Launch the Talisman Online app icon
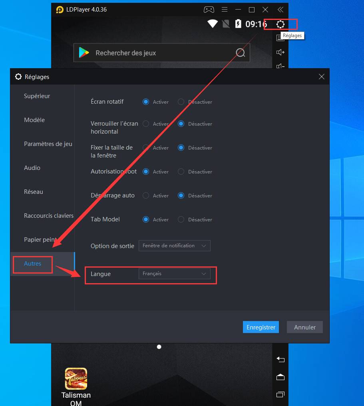364x406 pixels. coord(76,379)
